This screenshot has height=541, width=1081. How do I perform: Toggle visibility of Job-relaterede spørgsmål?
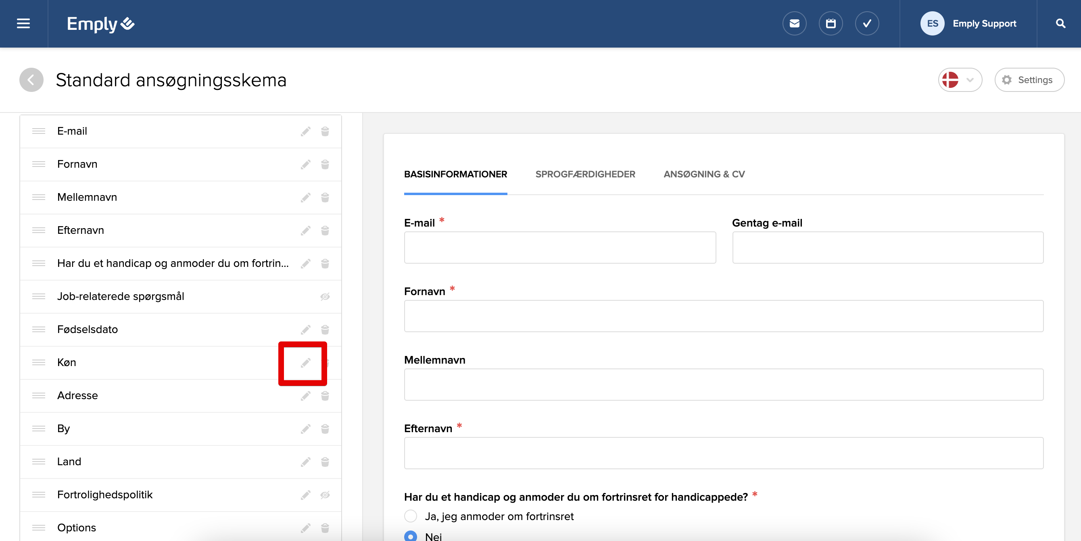(x=325, y=297)
